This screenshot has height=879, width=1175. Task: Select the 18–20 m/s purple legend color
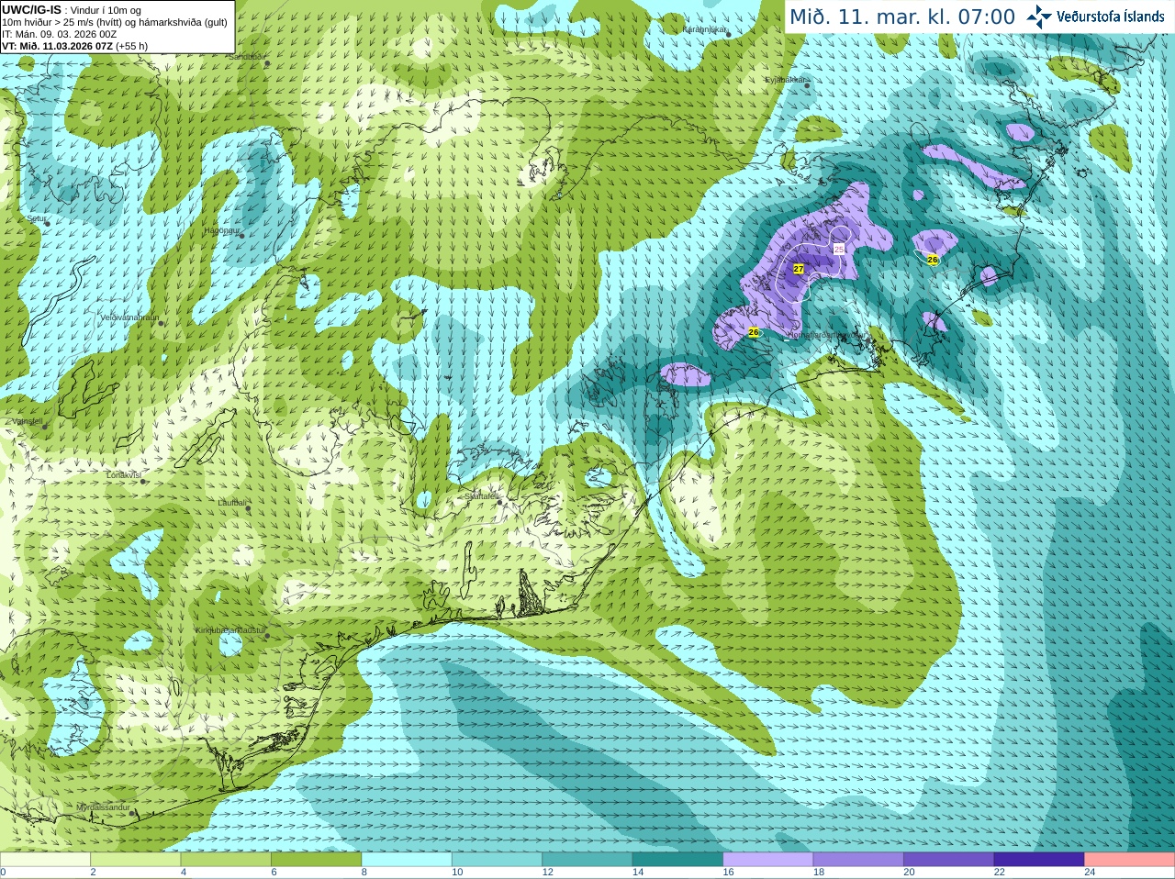coord(858,860)
